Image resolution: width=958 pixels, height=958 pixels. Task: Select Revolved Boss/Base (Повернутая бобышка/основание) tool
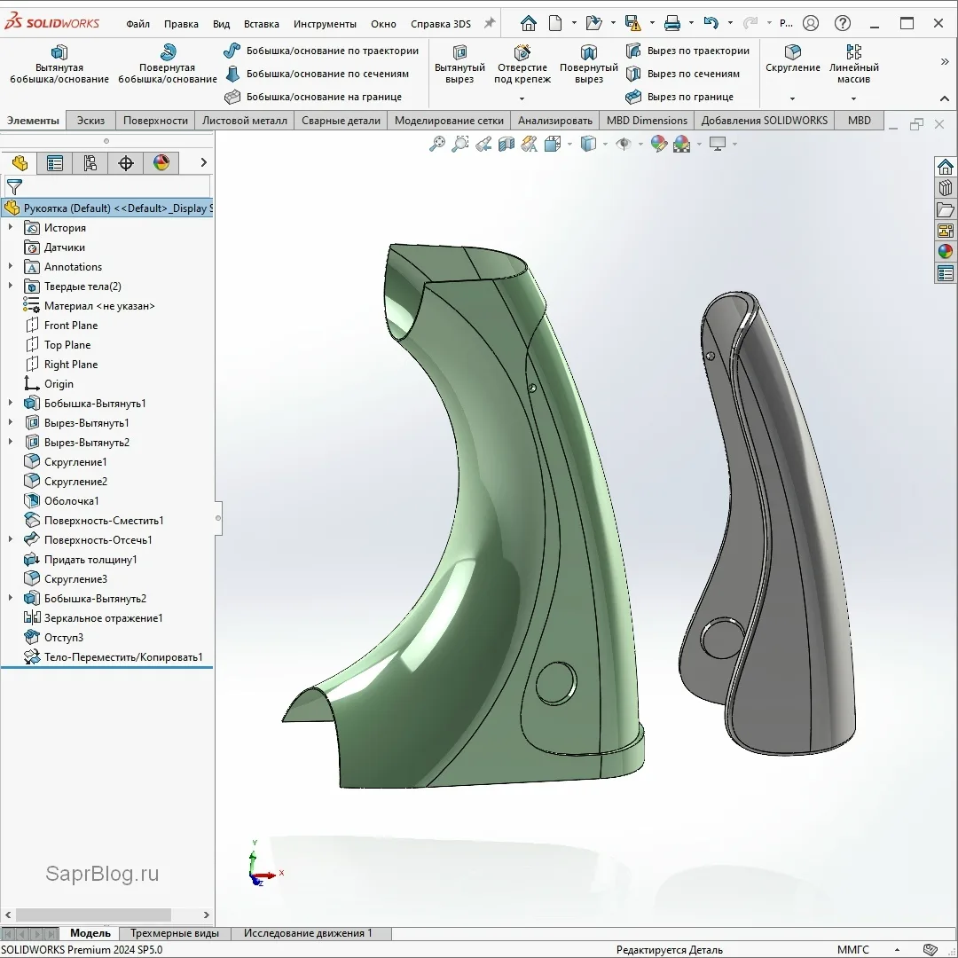click(168, 64)
